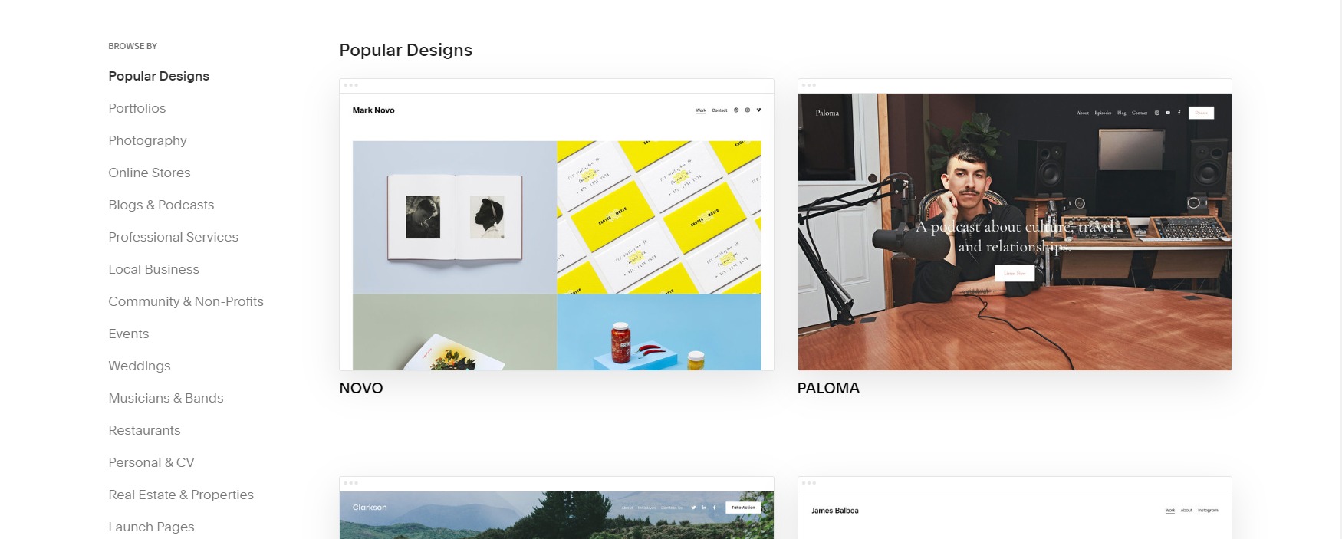The width and height of the screenshot is (1342, 539).
Task: Go to Launch Pages category
Action: pyautogui.click(x=151, y=527)
